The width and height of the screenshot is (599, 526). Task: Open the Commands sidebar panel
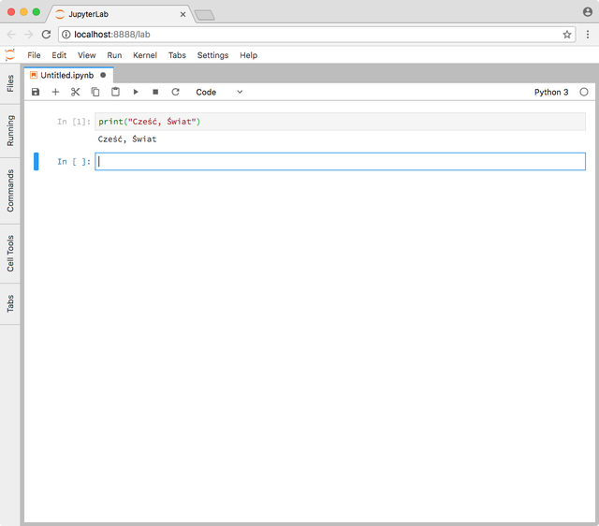[x=10, y=190]
